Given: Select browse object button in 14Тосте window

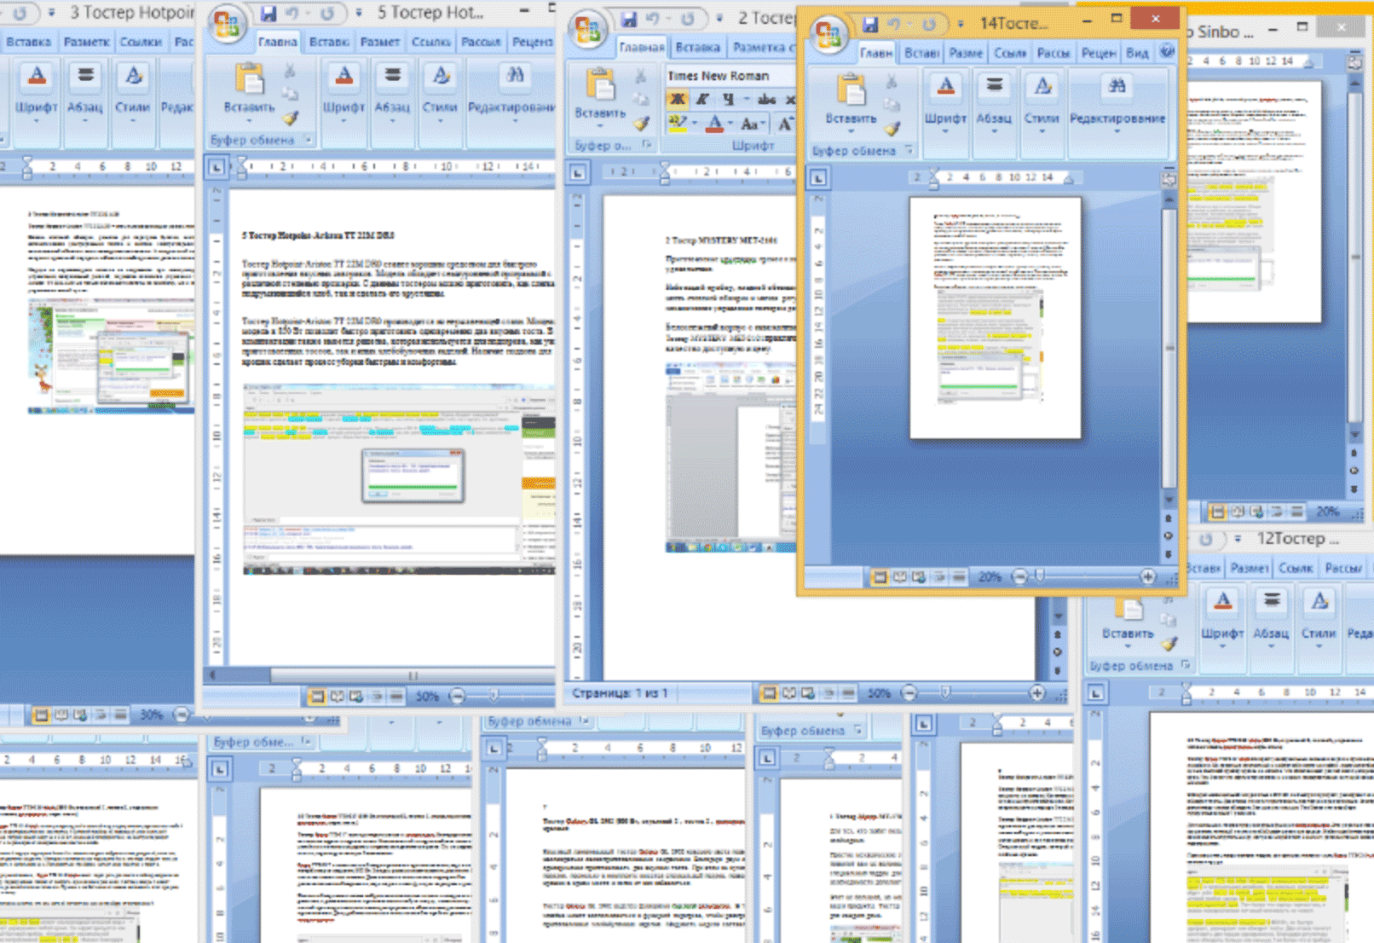Looking at the screenshot, I should 1169,535.
